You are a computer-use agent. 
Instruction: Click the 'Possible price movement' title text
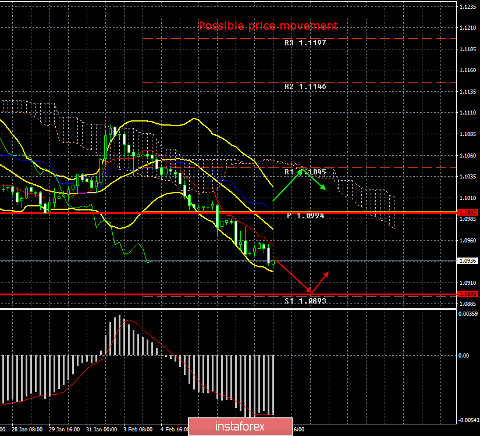click(268, 26)
